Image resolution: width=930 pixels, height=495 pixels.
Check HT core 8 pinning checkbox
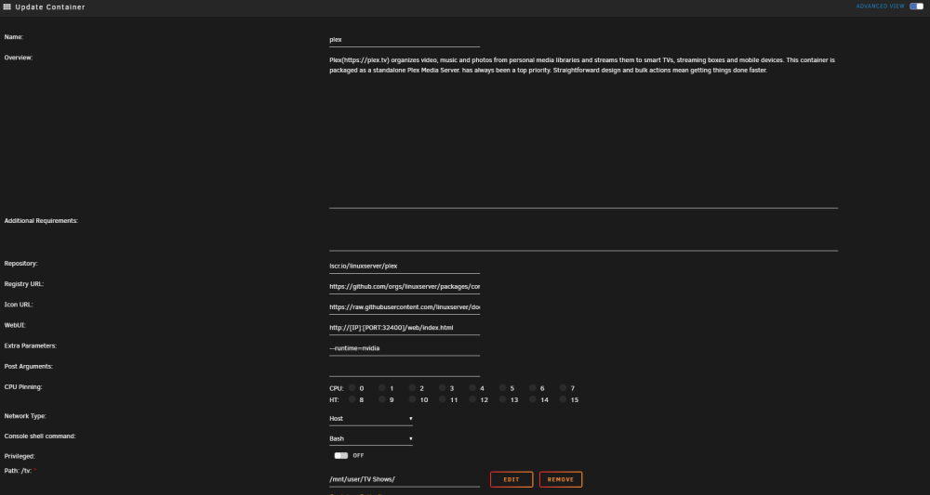352,399
